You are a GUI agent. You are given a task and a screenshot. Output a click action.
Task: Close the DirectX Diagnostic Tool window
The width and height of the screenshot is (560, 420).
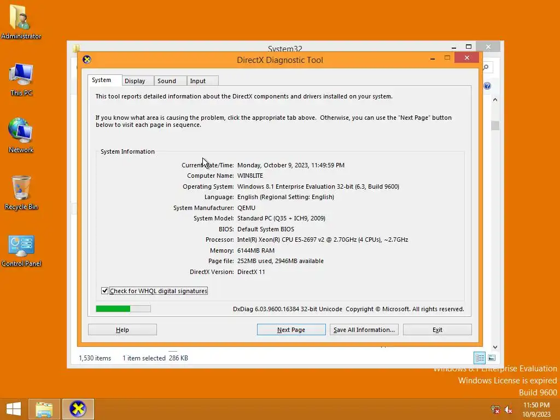(467, 57)
